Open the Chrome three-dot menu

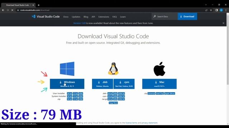226,10
